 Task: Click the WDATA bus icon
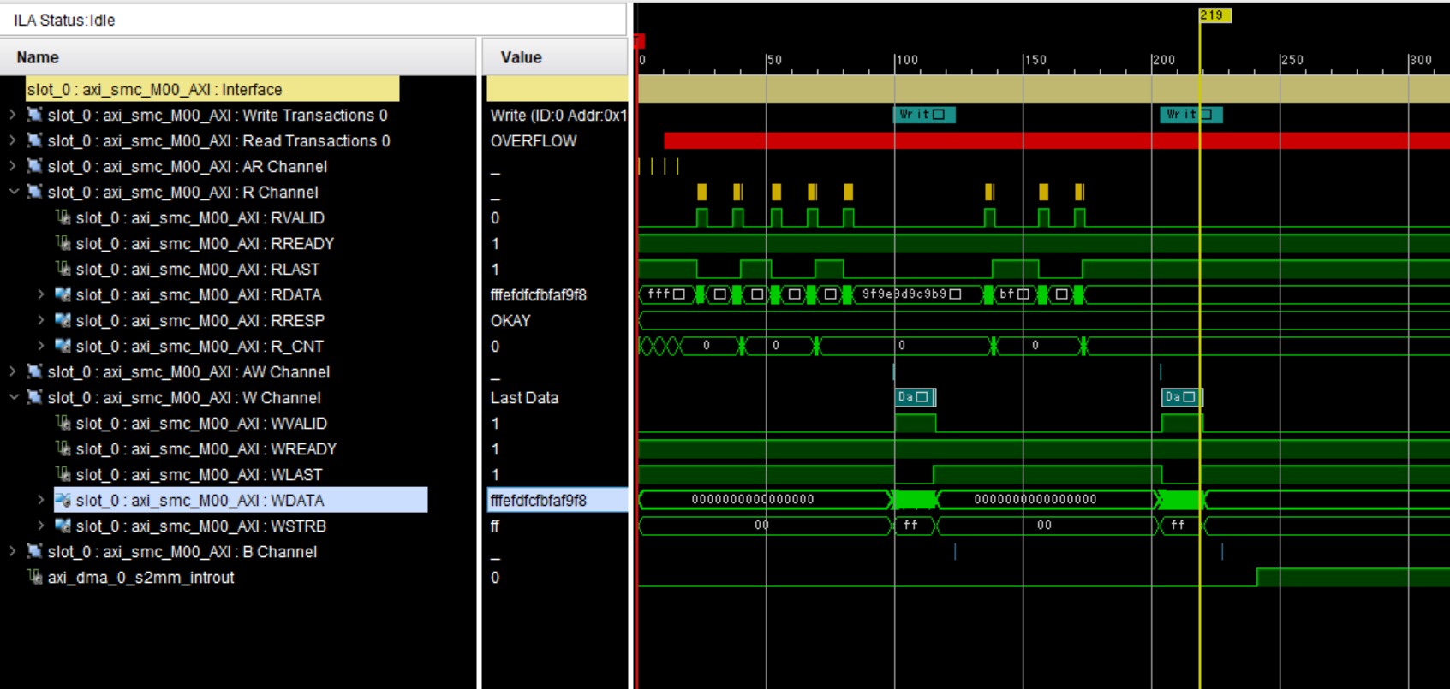63,500
